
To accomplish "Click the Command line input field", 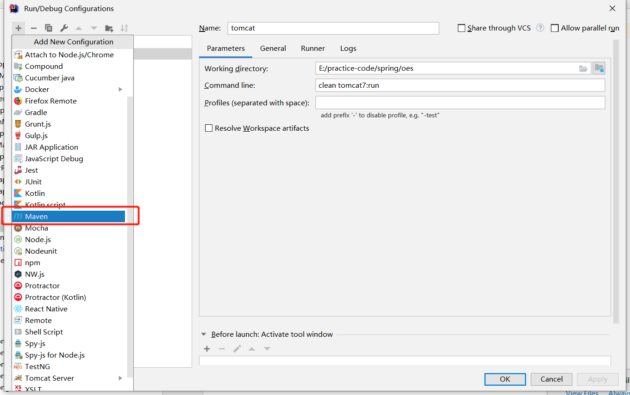I will tap(460, 85).
